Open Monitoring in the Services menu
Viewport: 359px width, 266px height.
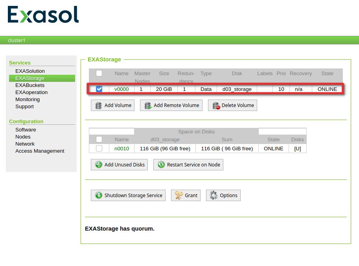[28, 100]
